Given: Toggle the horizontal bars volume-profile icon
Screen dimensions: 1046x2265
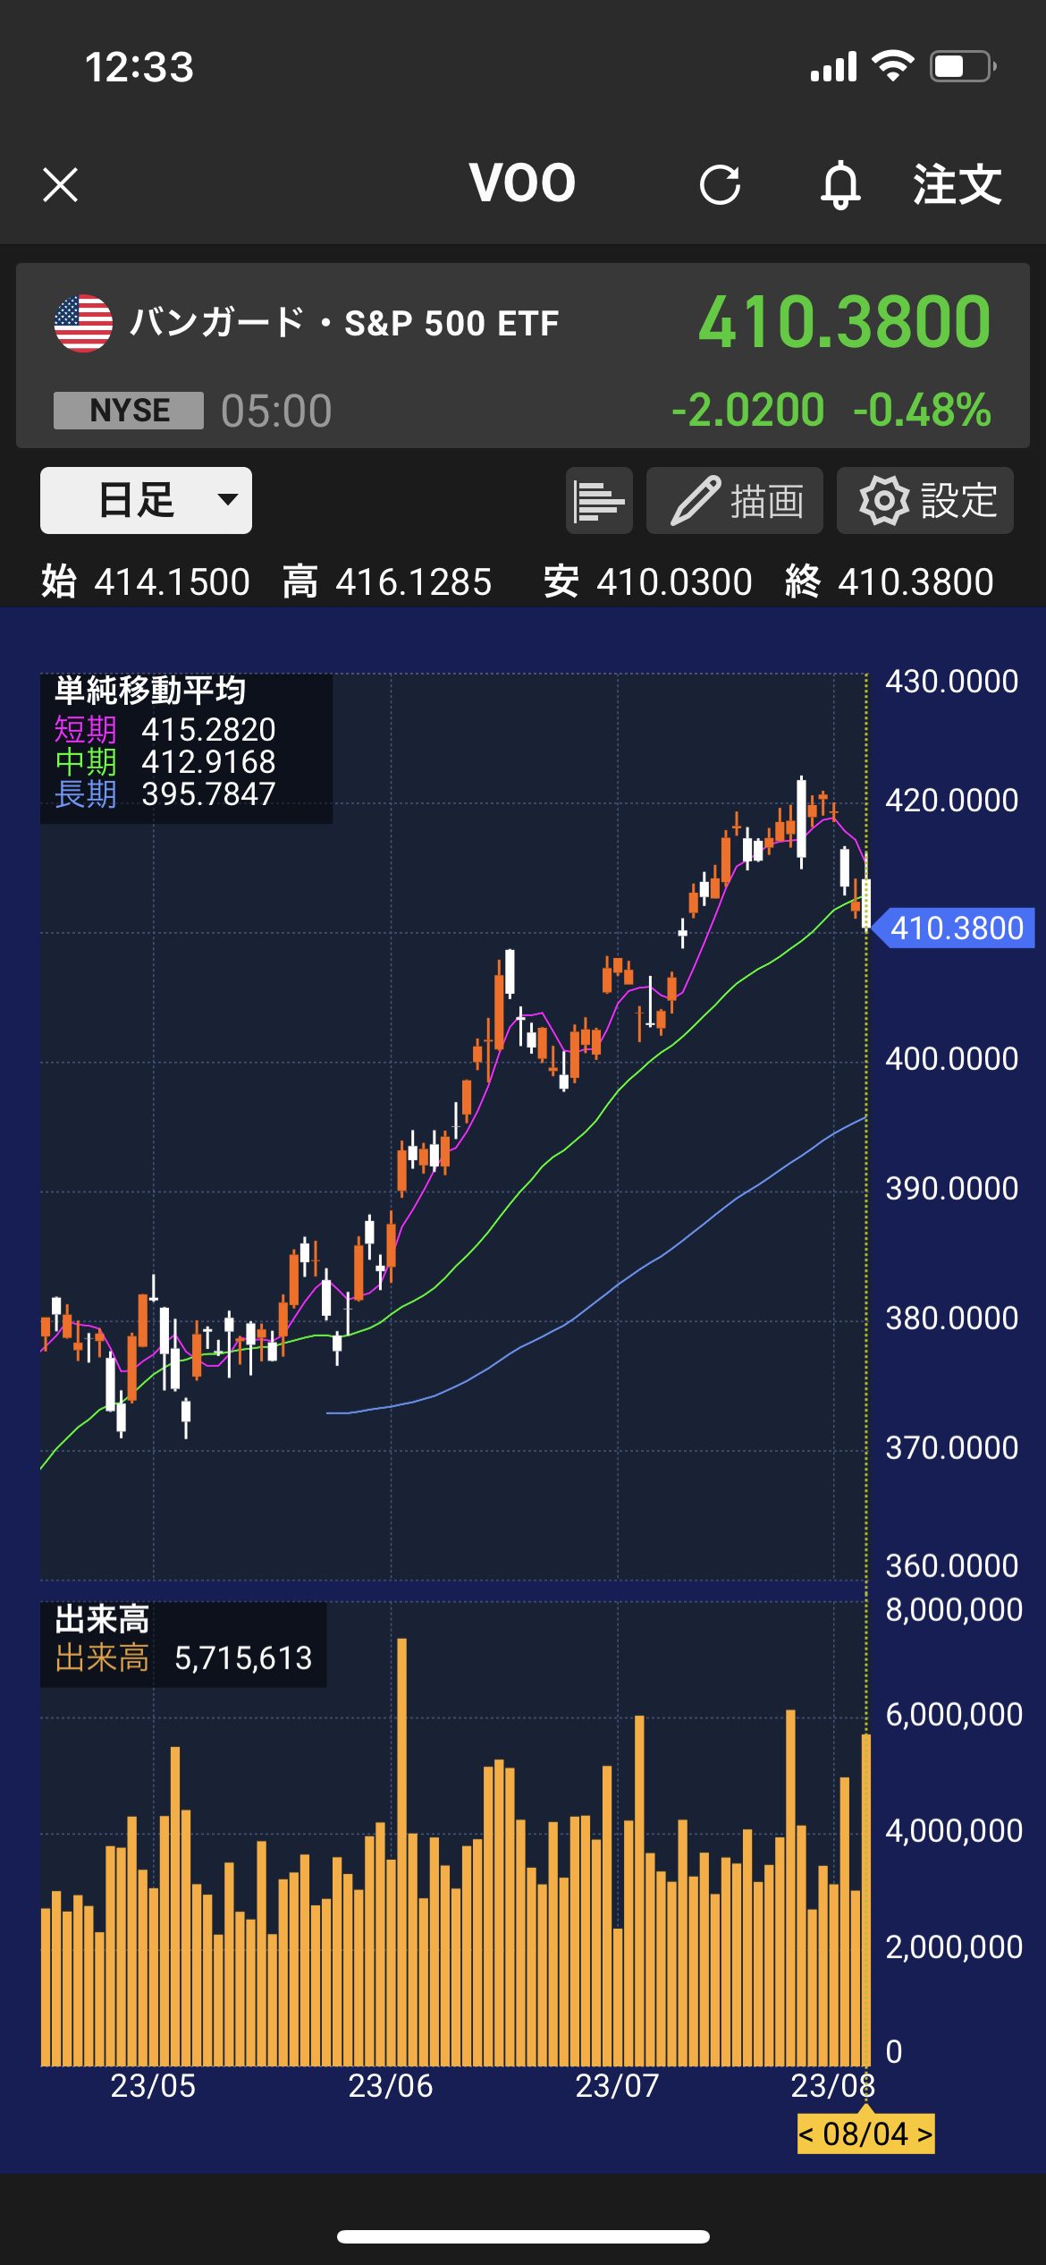Looking at the screenshot, I should pyautogui.click(x=599, y=500).
